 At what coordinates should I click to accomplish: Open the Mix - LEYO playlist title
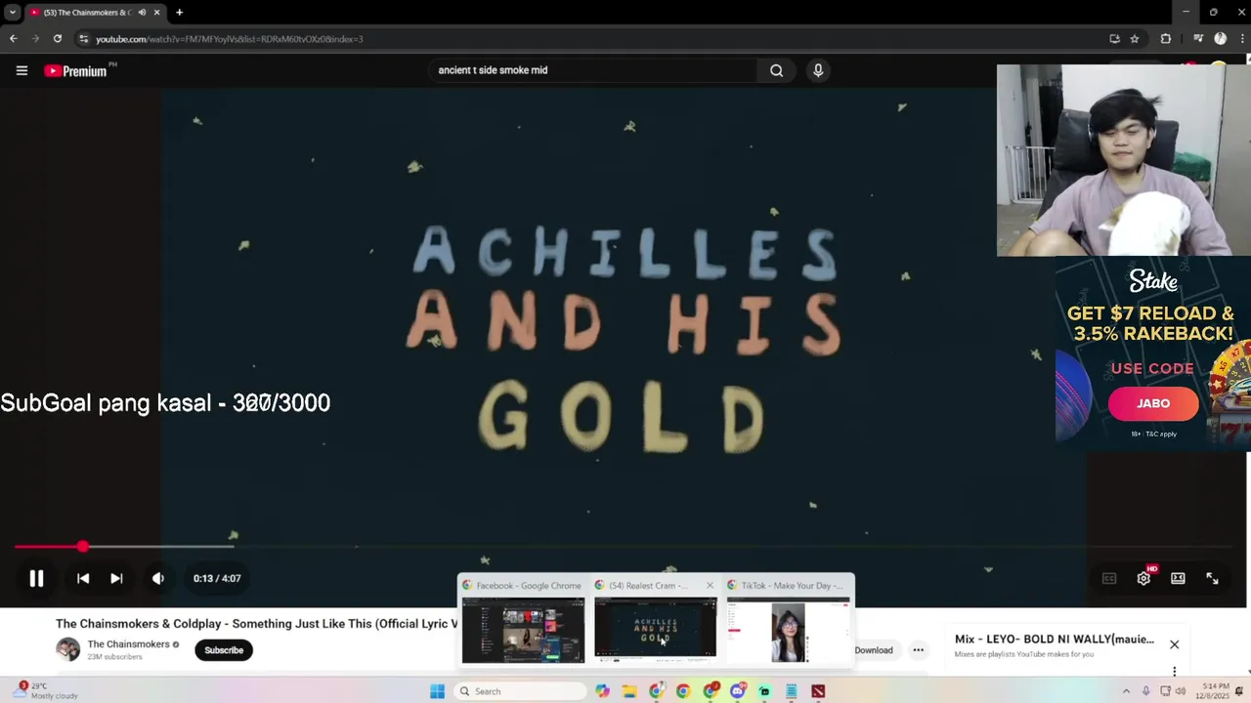coord(1055,640)
